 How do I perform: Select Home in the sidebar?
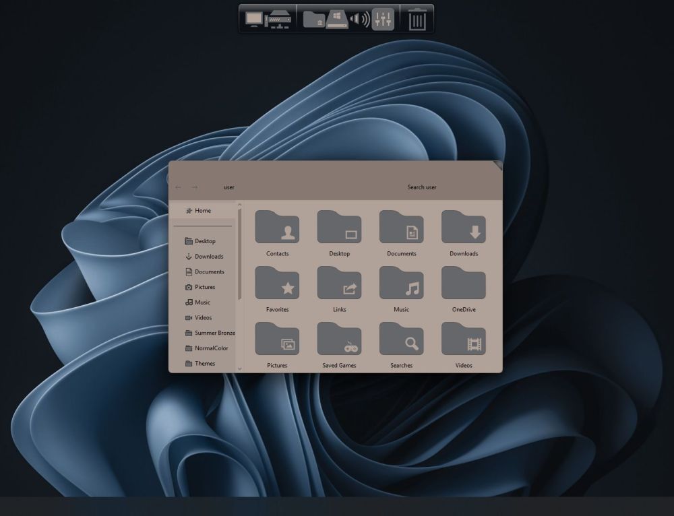tap(202, 210)
